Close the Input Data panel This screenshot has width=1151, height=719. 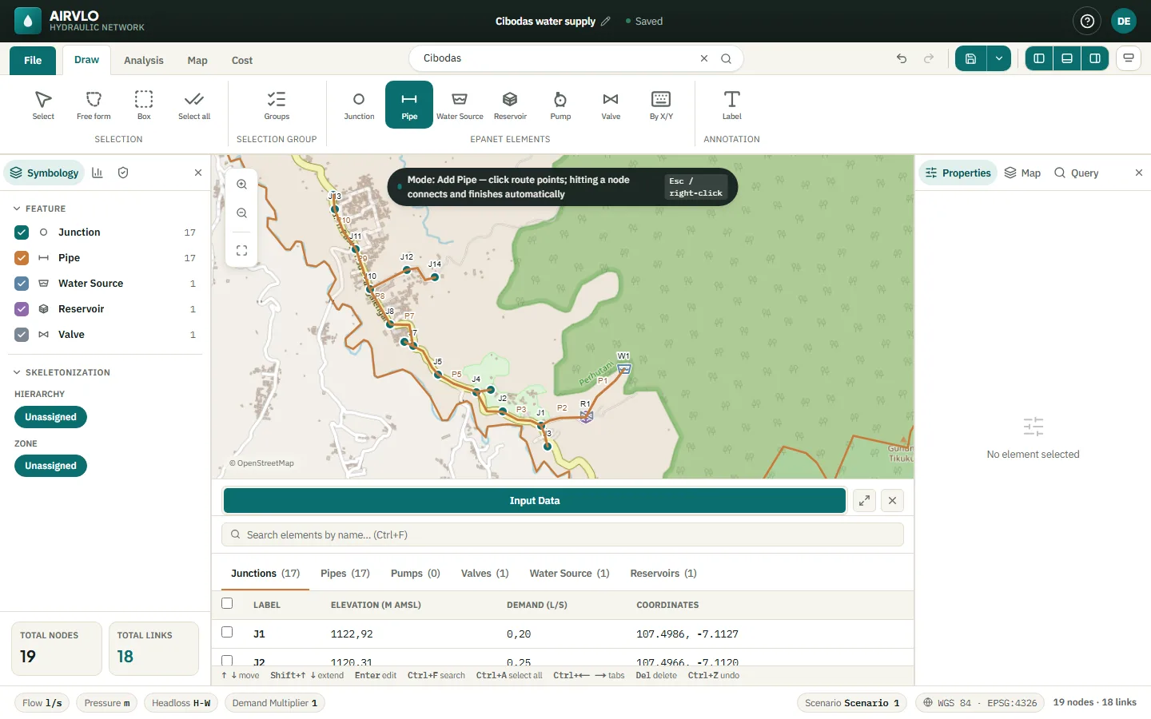[x=892, y=501]
